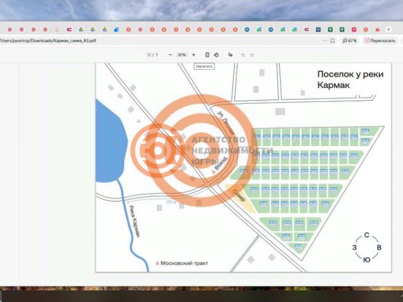Focus the address bar with Кармак_схема_А3.pdf path
The height and width of the screenshot is (302, 403).
pyautogui.click(x=48, y=40)
